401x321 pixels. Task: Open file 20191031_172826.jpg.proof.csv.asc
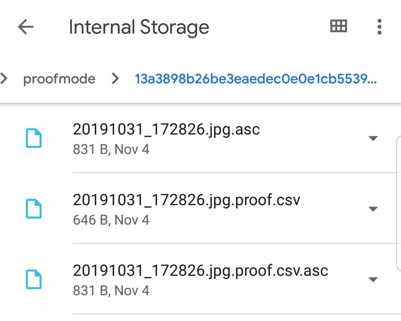[x=201, y=271]
